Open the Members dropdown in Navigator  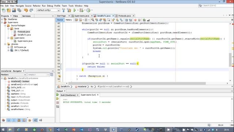[x=14, y=74]
